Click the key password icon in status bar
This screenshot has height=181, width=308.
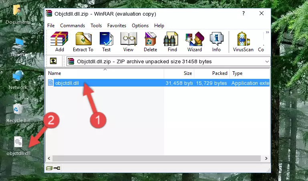(x=57, y=168)
